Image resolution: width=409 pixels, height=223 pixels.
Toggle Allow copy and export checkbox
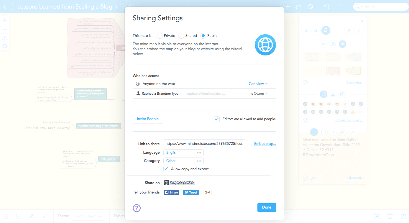coord(166,169)
